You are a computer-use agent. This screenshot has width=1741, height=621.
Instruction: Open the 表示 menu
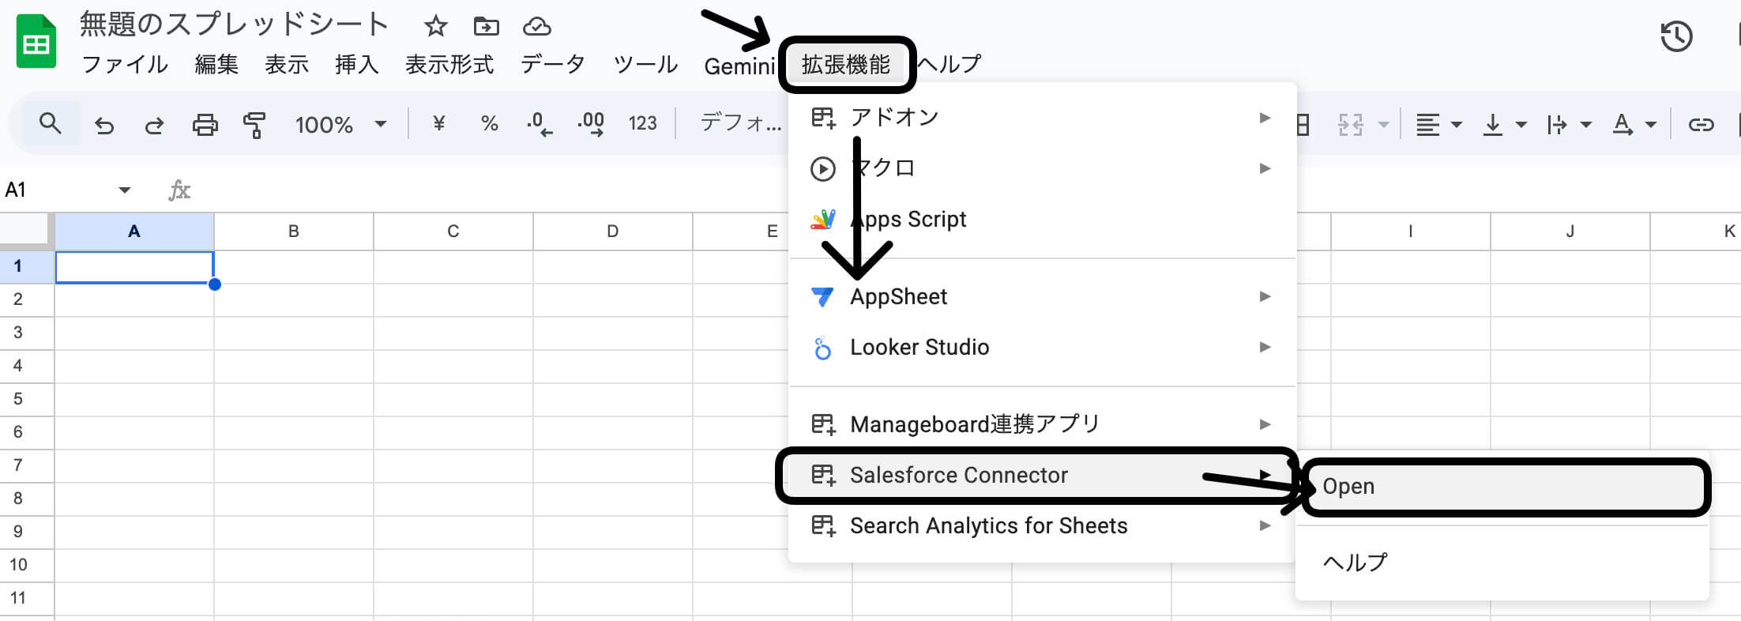coord(287,64)
